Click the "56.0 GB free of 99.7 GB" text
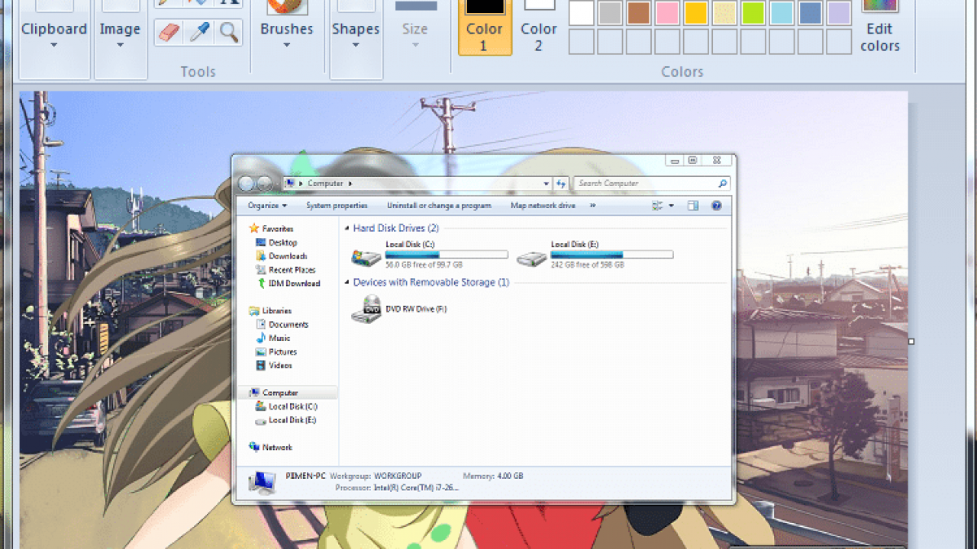This screenshot has height=549, width=977. tap(424, 265)
